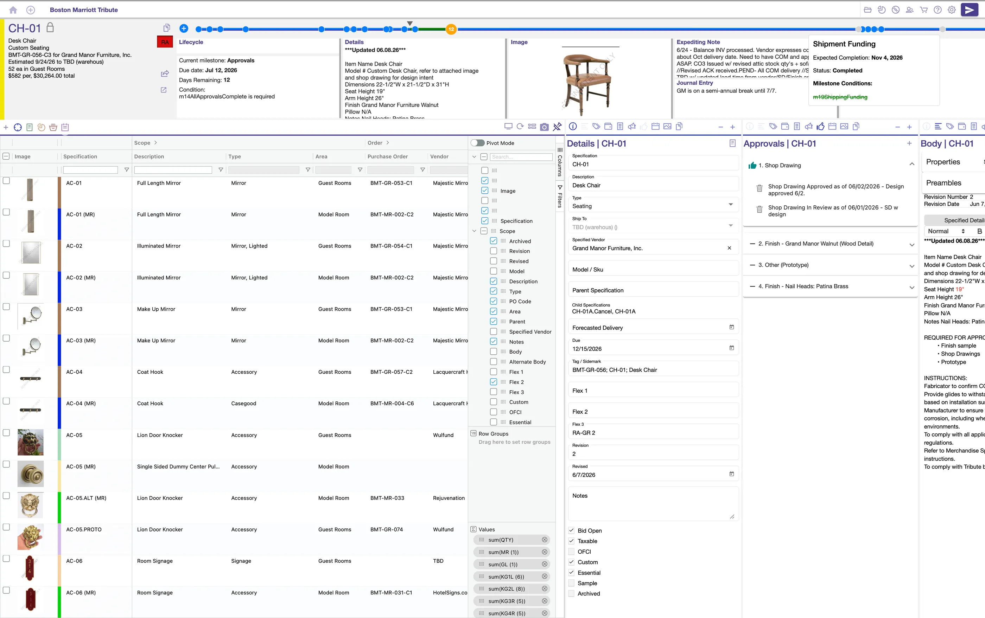Collapse the 1. Shop Drawing approval section

pos(912,164)
